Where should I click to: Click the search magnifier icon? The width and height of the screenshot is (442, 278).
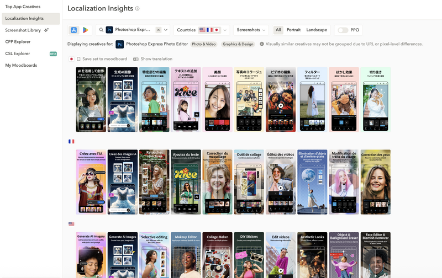tap(101, 30)
